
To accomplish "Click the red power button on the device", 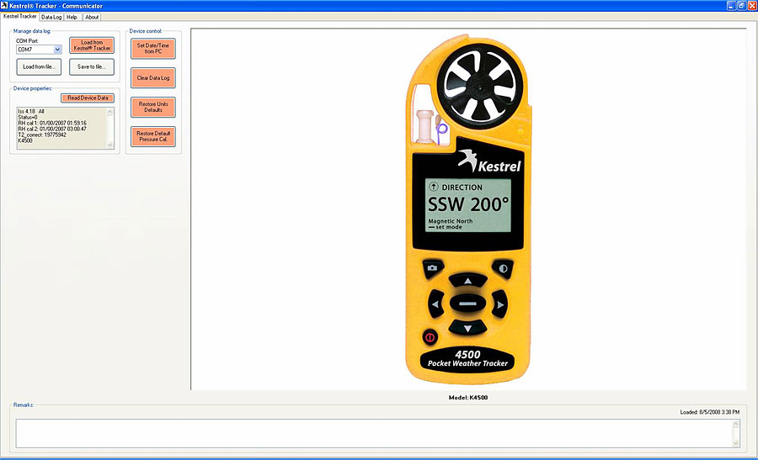I will pos(430,337).
